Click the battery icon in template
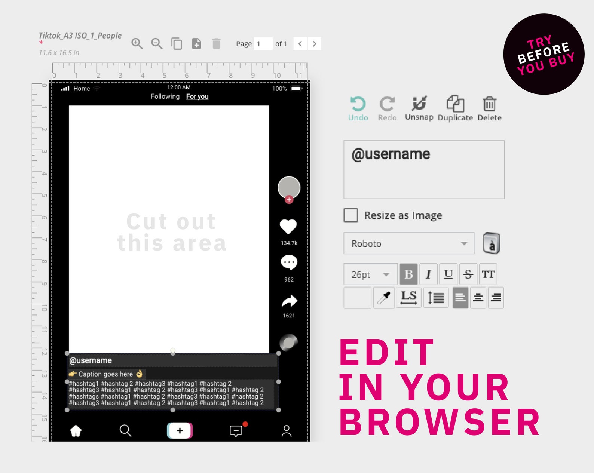Image resolution: width=594 pixels, height=473 pixels. tap(297, 89)
